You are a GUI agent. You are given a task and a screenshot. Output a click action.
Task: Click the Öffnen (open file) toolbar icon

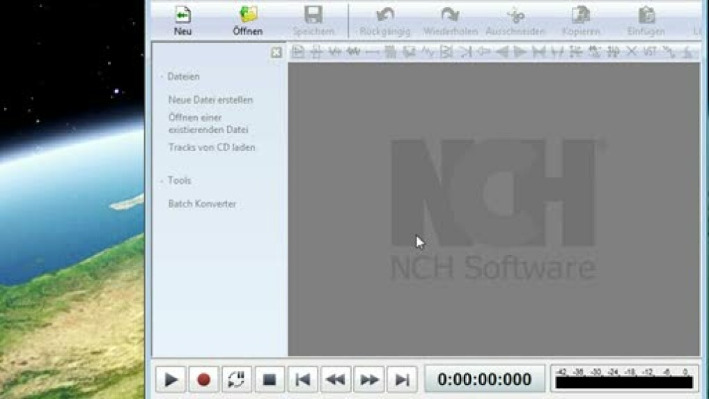(247, 15)
